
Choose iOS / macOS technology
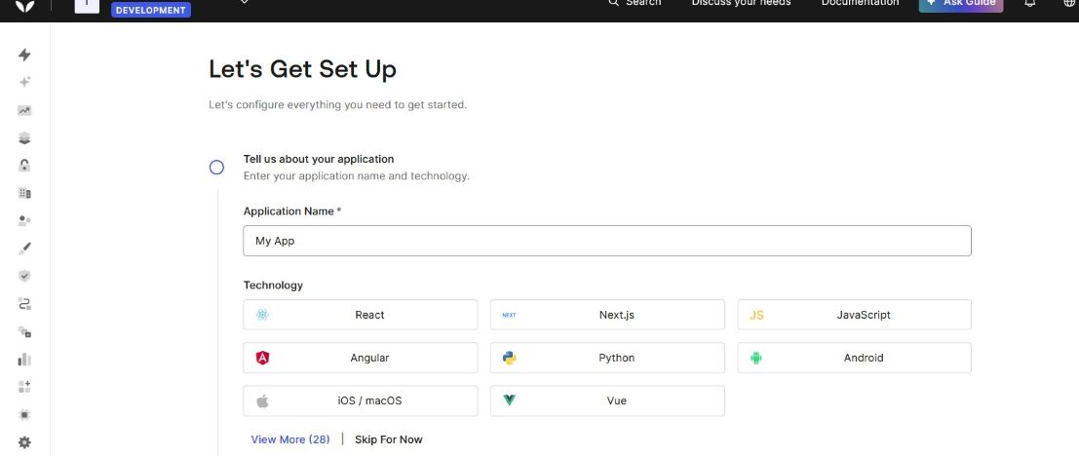(x=360, y=400)
